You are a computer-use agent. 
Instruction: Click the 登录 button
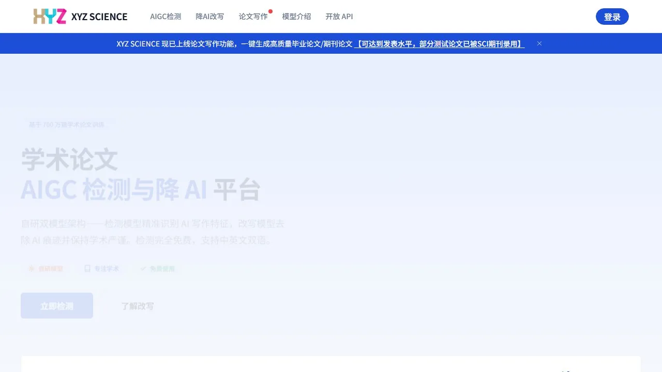(612, 17)
